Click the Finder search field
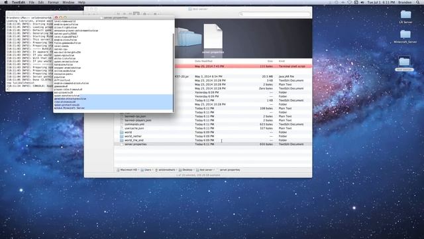 point(274,14)
